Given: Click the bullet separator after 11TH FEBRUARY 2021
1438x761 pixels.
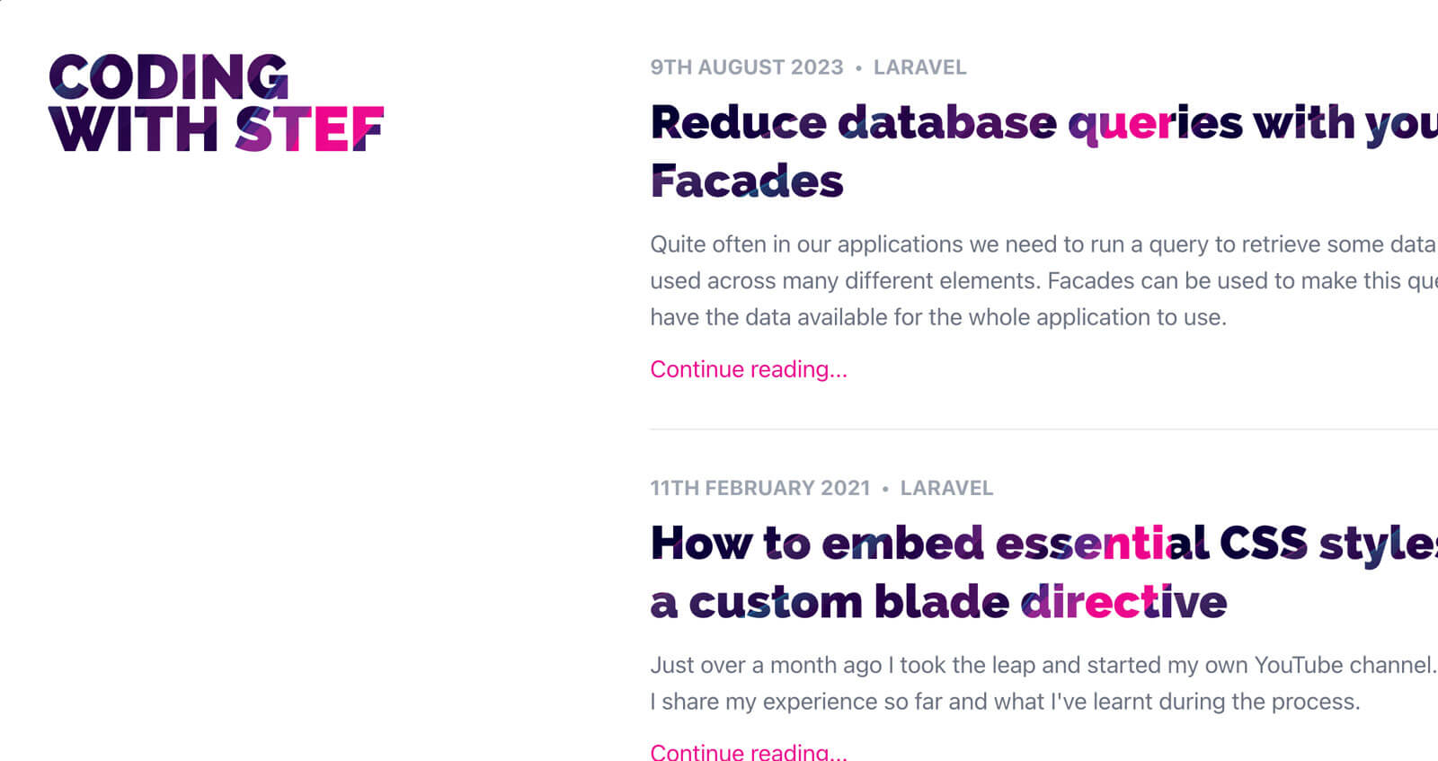Looking at the screenshot, I should click(885, 488).
